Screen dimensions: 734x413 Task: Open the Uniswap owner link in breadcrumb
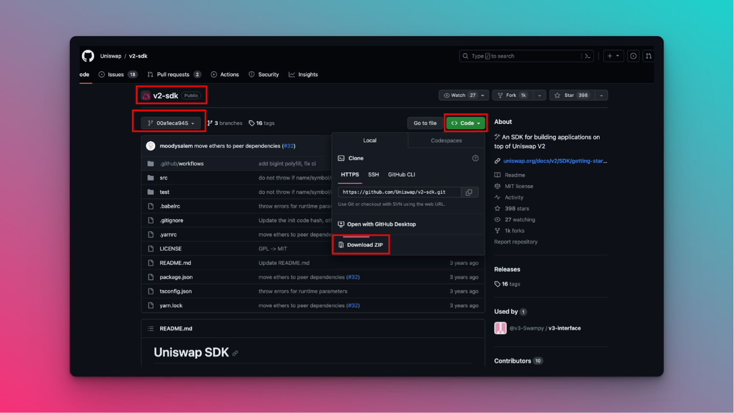pos(111,56)
